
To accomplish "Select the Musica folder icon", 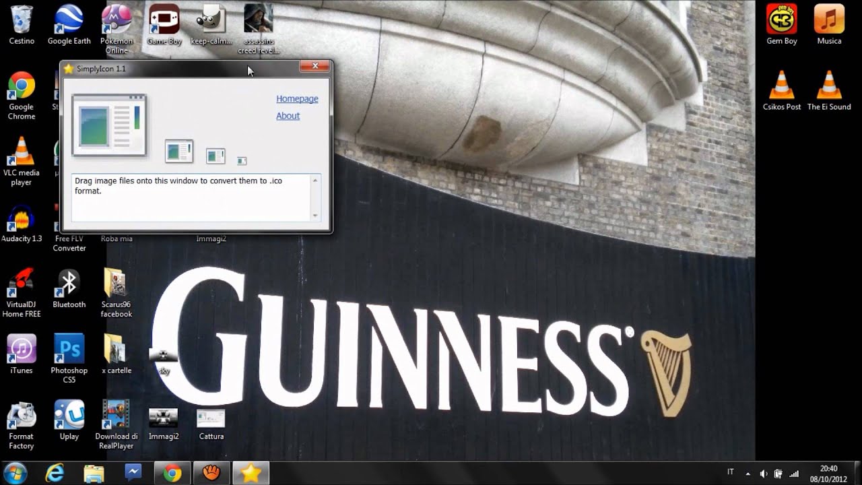I will [829, 25].
